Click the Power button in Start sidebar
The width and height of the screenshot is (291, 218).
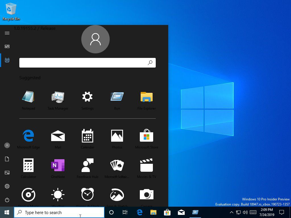point(7,200)
